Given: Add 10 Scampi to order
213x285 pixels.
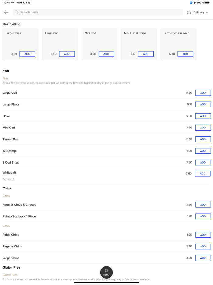Looking at the screenshot, I should pyautogui.click(x=203, y=151).
